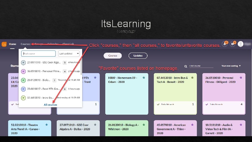Click the badge showing 3 on GSE Coor Alge row
252x142 pixels.
[x=65, y=63]
